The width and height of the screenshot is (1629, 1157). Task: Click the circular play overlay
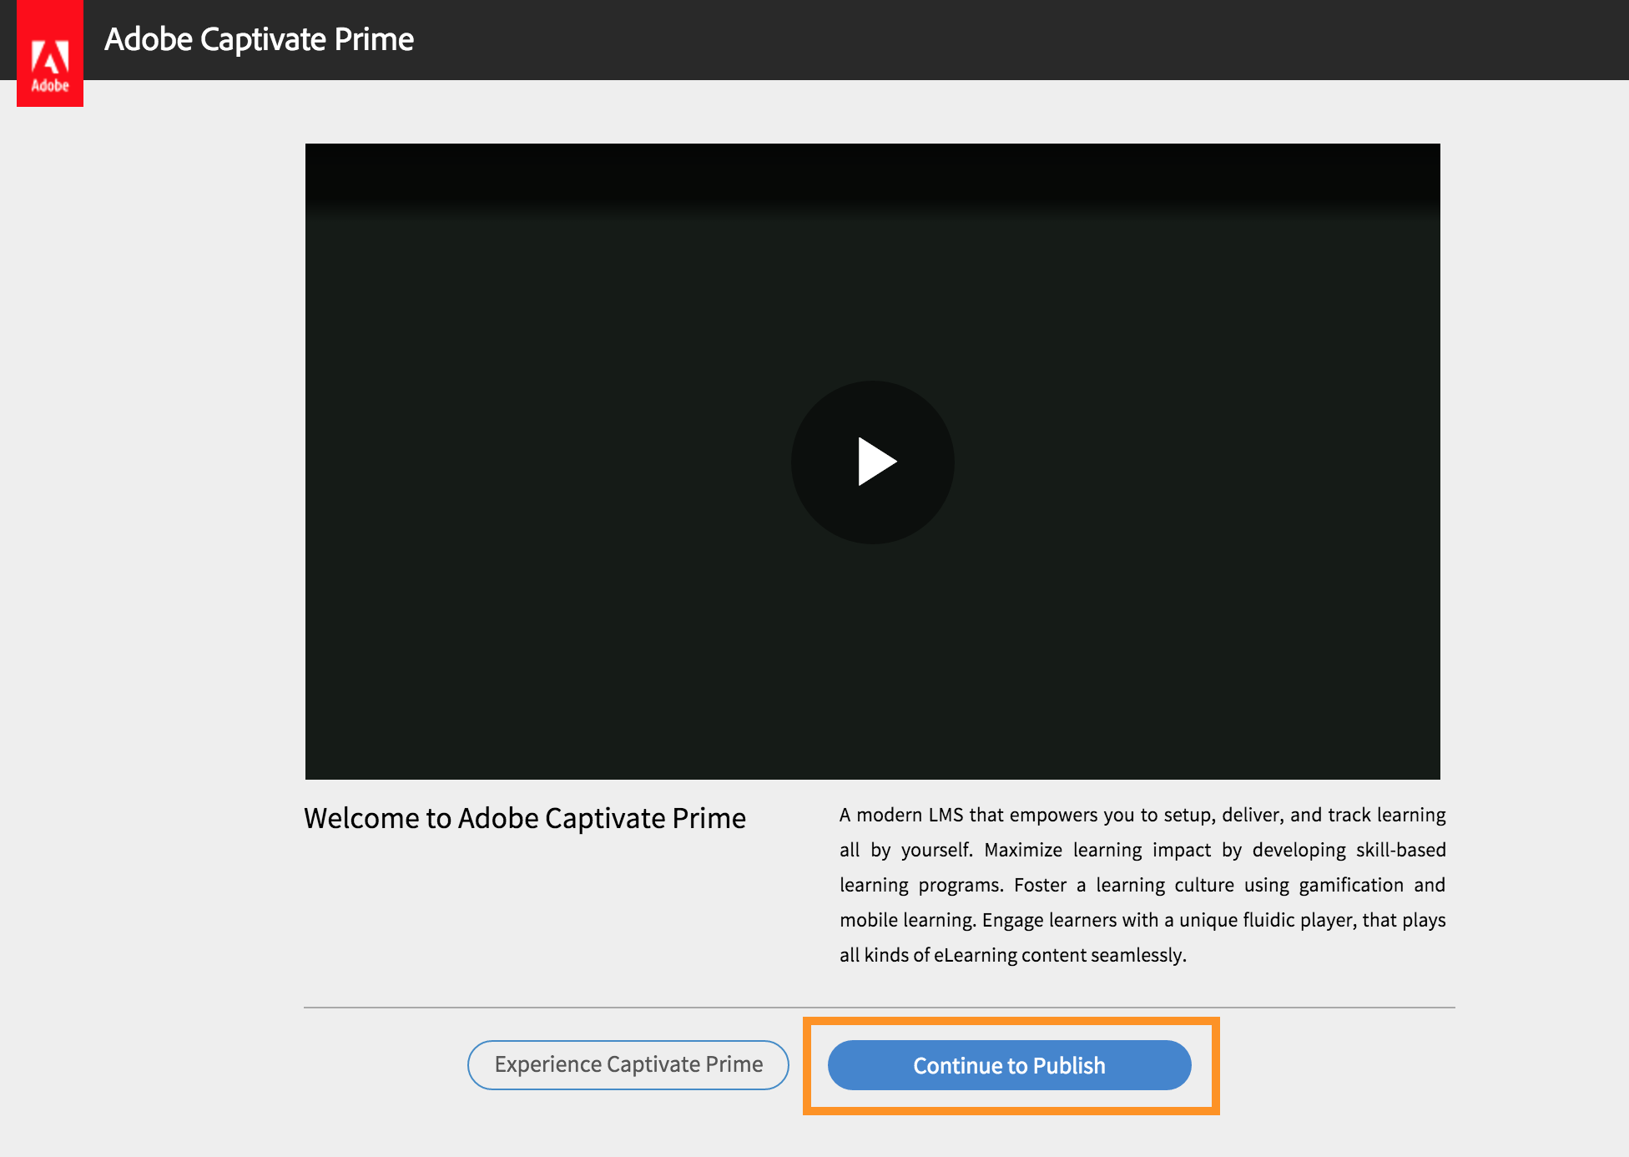pyautogui.click(x=873, y=461)
